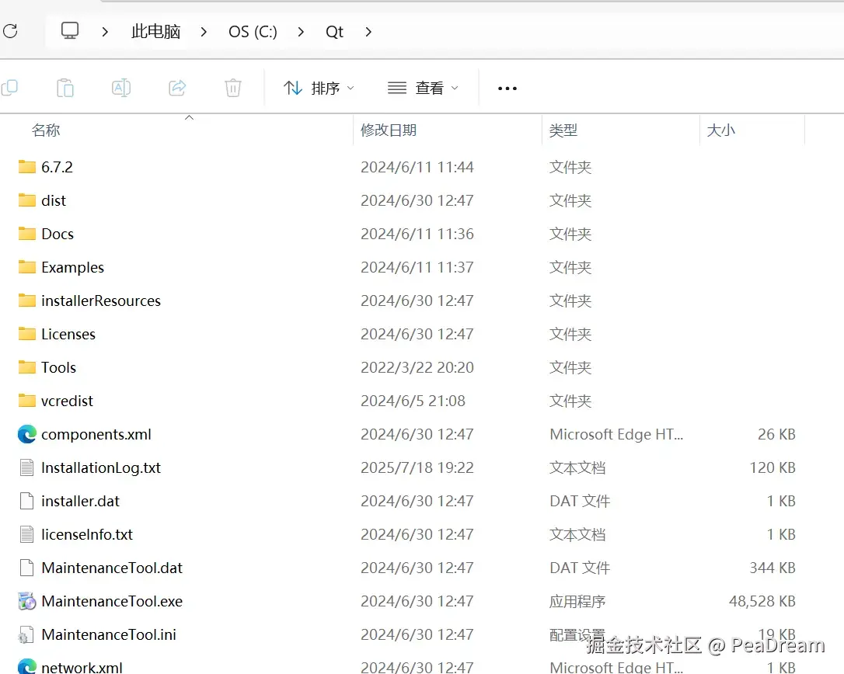This screenshot has width=844, height=674.
Task: Click folder name installerResources
Action: pos(101,301)
